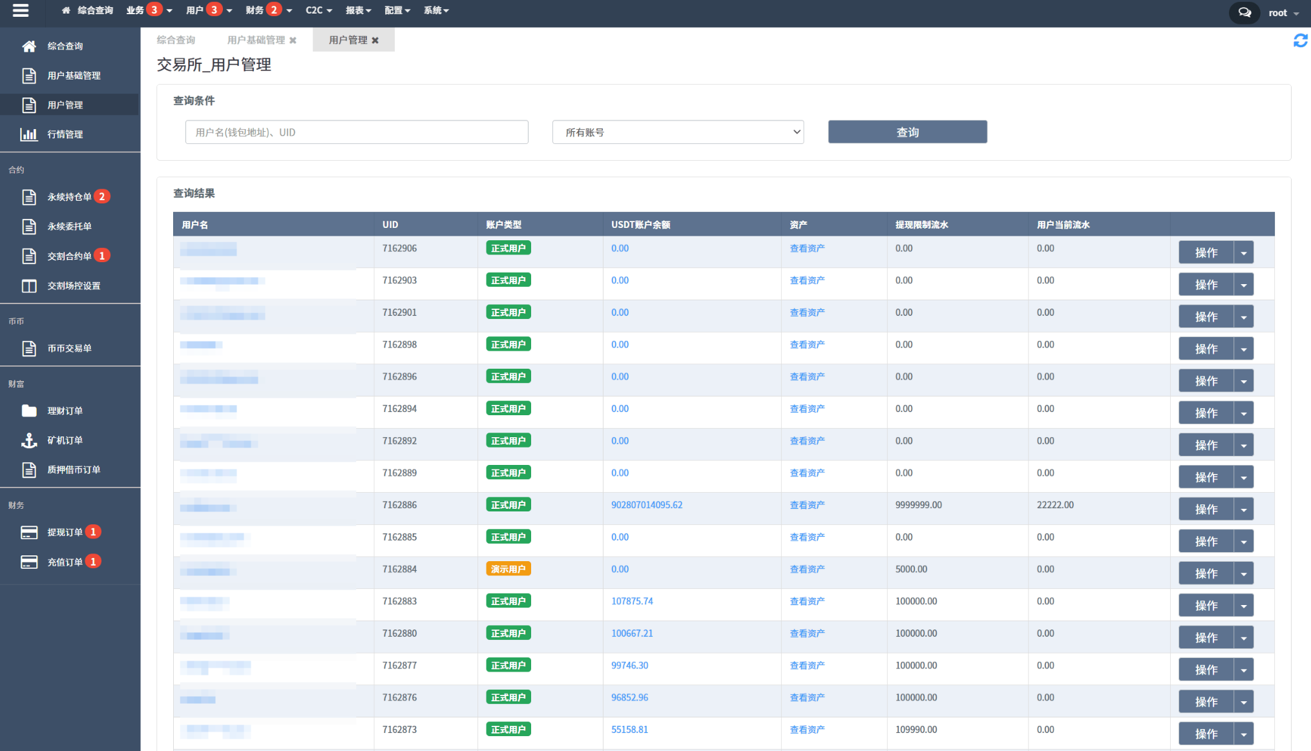This screenshot has width=1311, height=751.
Task: Open the chat messages icon
Action: point(1244,12)
